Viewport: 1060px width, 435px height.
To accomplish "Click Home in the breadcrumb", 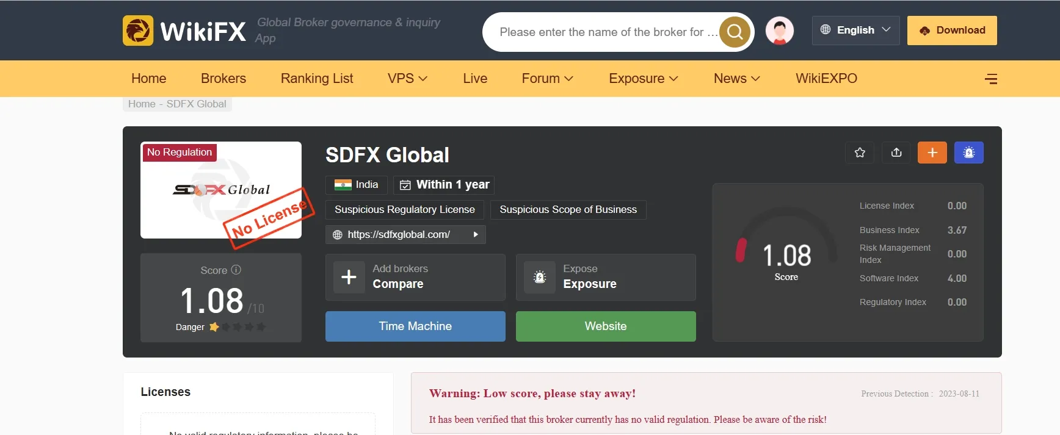I will click(142, 104).
